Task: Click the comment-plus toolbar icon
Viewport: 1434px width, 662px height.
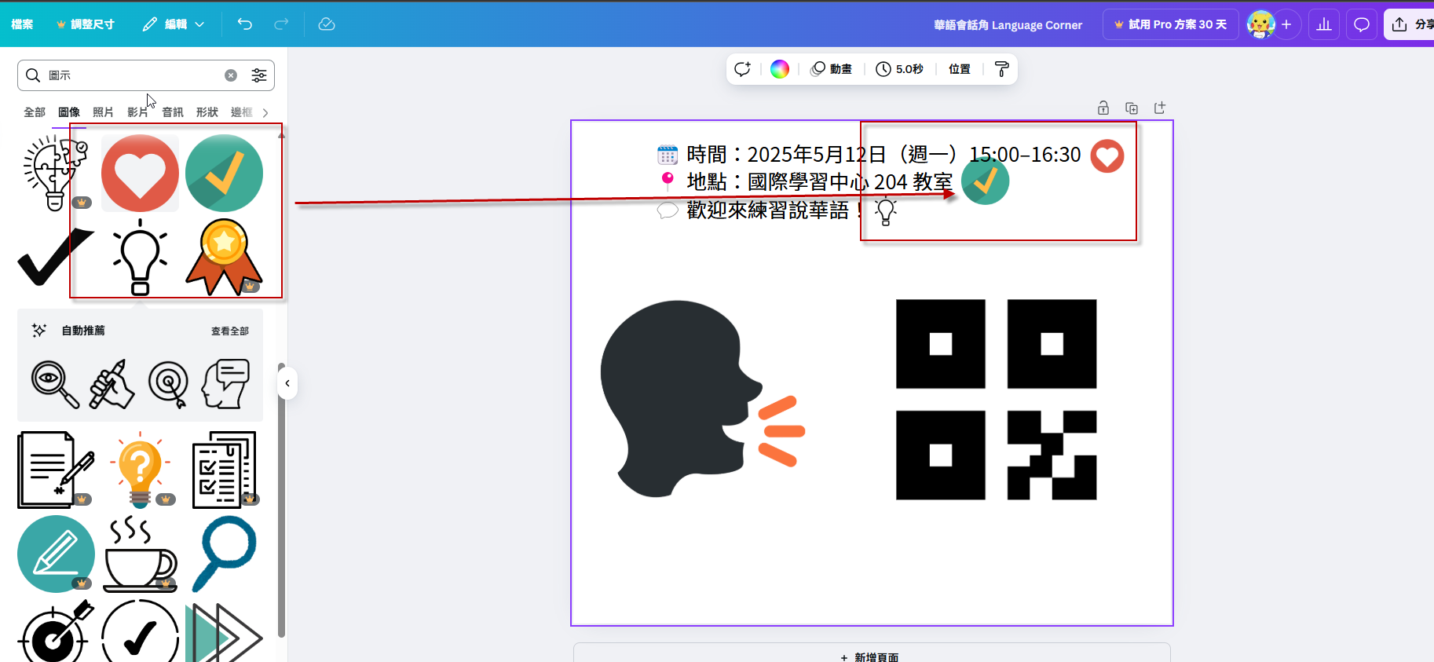Action: tap(742, 69)
